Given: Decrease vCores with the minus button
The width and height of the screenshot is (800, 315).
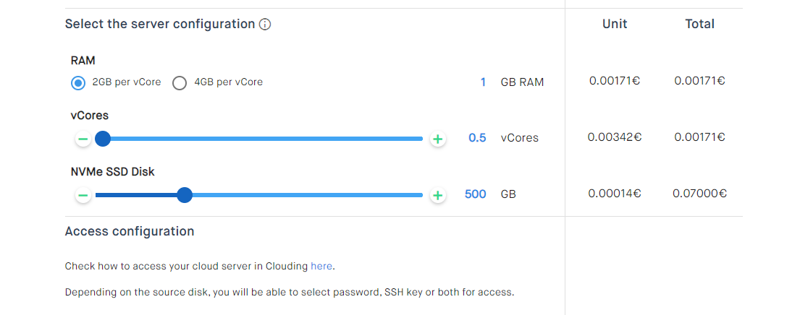Looking at the screenshot, I should [83, 139].
